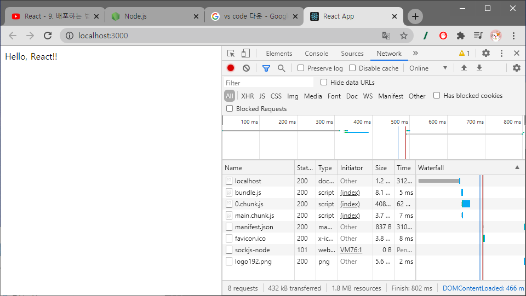Reload the page
The height and width of the screenshot is (296, 526).
click(x=48, y=36)
